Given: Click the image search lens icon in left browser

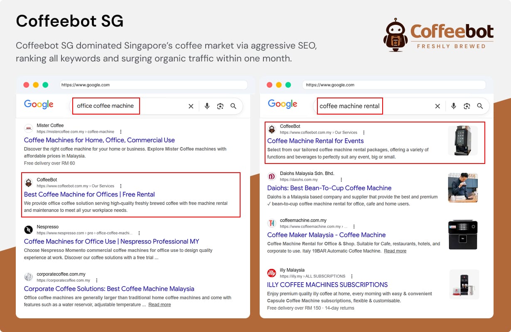Looking at the screenshot, I should point(220,106).
